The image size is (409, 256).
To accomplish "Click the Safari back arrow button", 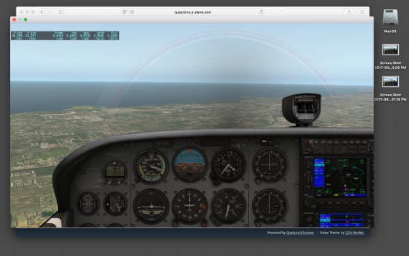I will click(42, 12).
